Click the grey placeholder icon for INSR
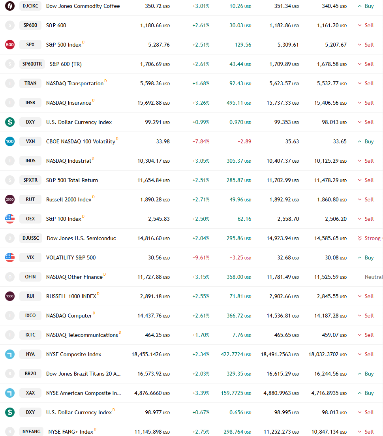383x436 pixels. (10, 103)
